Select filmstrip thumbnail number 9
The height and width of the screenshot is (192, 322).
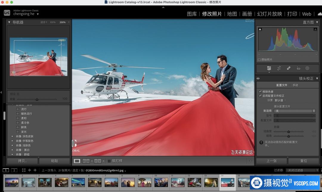coord(145,182)
